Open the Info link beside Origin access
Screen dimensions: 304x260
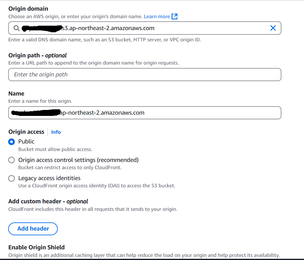56,132
